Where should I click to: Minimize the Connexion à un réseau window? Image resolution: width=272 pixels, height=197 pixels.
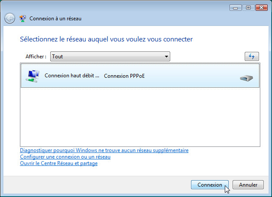(235, 8)
